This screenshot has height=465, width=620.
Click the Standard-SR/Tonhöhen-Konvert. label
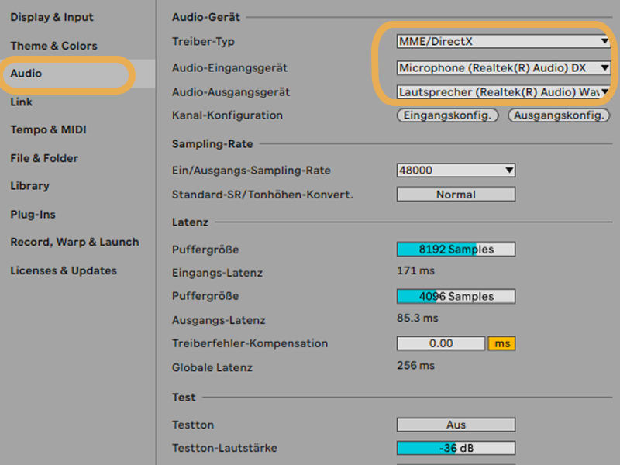[263, 195]
